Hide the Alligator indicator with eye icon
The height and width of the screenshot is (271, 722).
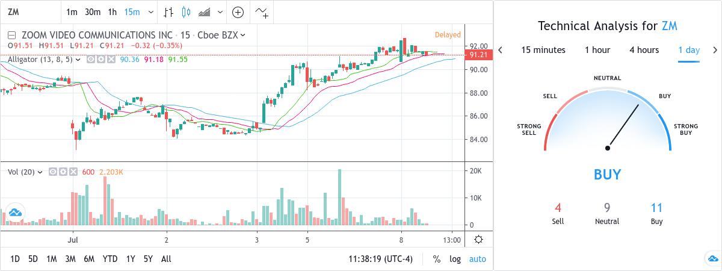[x=90, y=59]
